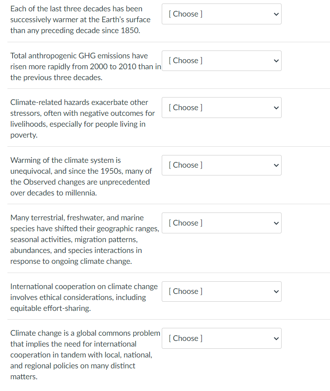Open the [Choose] menu beside the GHG emissions statement
Image resolution: width=330 pixels, height=391 pixels.
tap(221, 61)
